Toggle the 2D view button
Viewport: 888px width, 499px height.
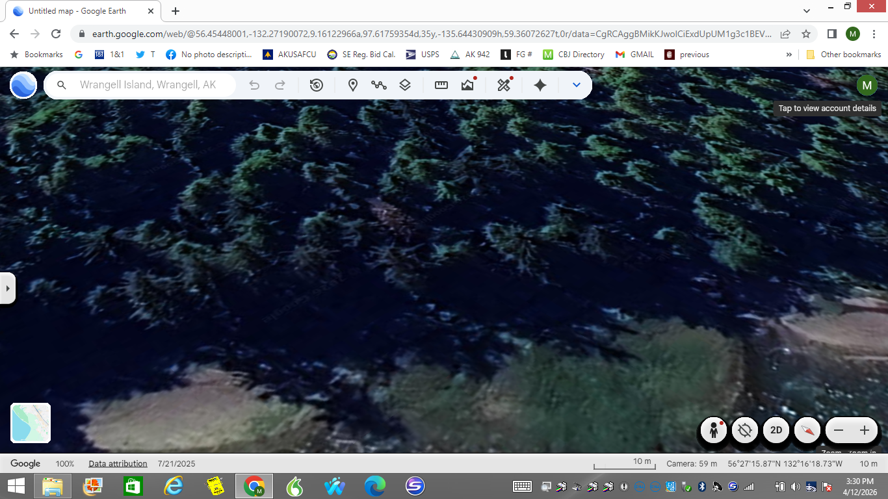[776, 430]
